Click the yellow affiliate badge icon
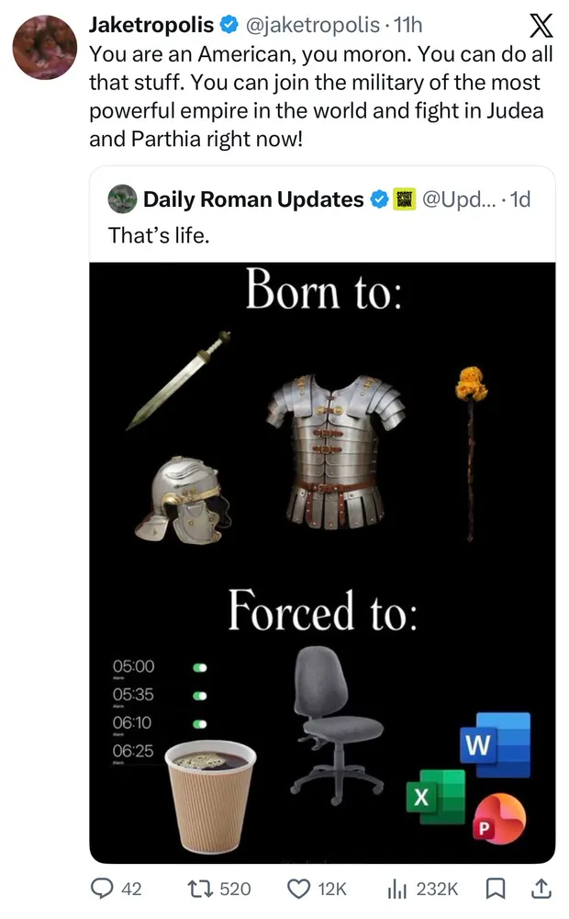The height and width of the screenshot is (919, 569). click(403, 199)
